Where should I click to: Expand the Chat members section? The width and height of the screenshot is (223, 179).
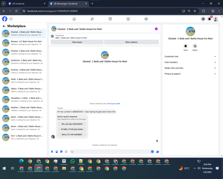click(x=190, y=62)
